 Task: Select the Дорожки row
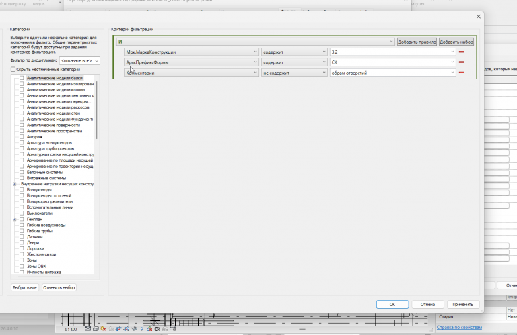tap(35, 248)
